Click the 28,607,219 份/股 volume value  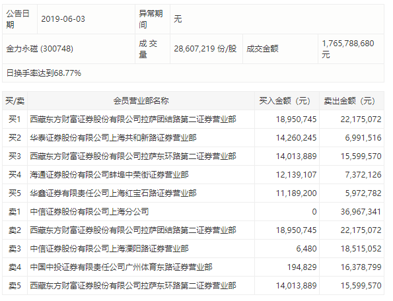(x=205, y=49)
